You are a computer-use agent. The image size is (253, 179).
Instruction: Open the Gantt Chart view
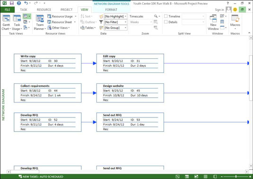tap(6, 23)
